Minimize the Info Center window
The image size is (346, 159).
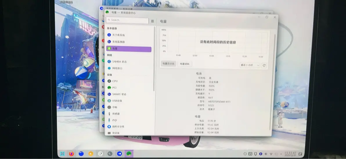[x=259, y=17]
